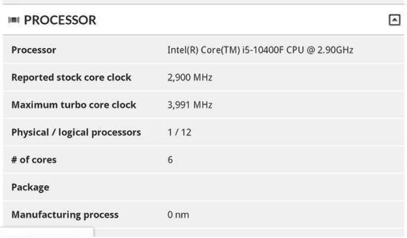The width and height of the screenshot is (407, 238).
Task: Click the divider line under PROCESSOR header
Action: coord(203,35)
